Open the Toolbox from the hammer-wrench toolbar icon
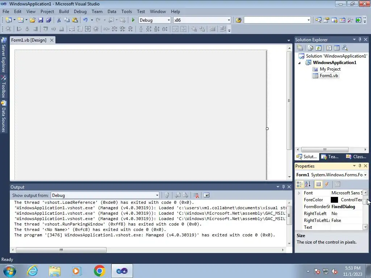 point(350,20)
